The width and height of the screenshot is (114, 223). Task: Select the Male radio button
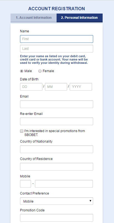[22, 71]
